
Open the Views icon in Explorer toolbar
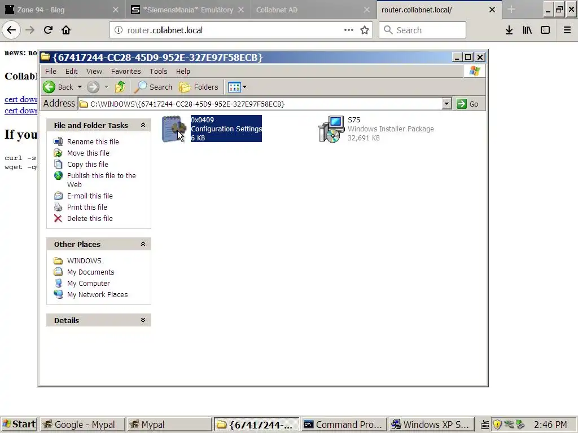pos(234,87)
